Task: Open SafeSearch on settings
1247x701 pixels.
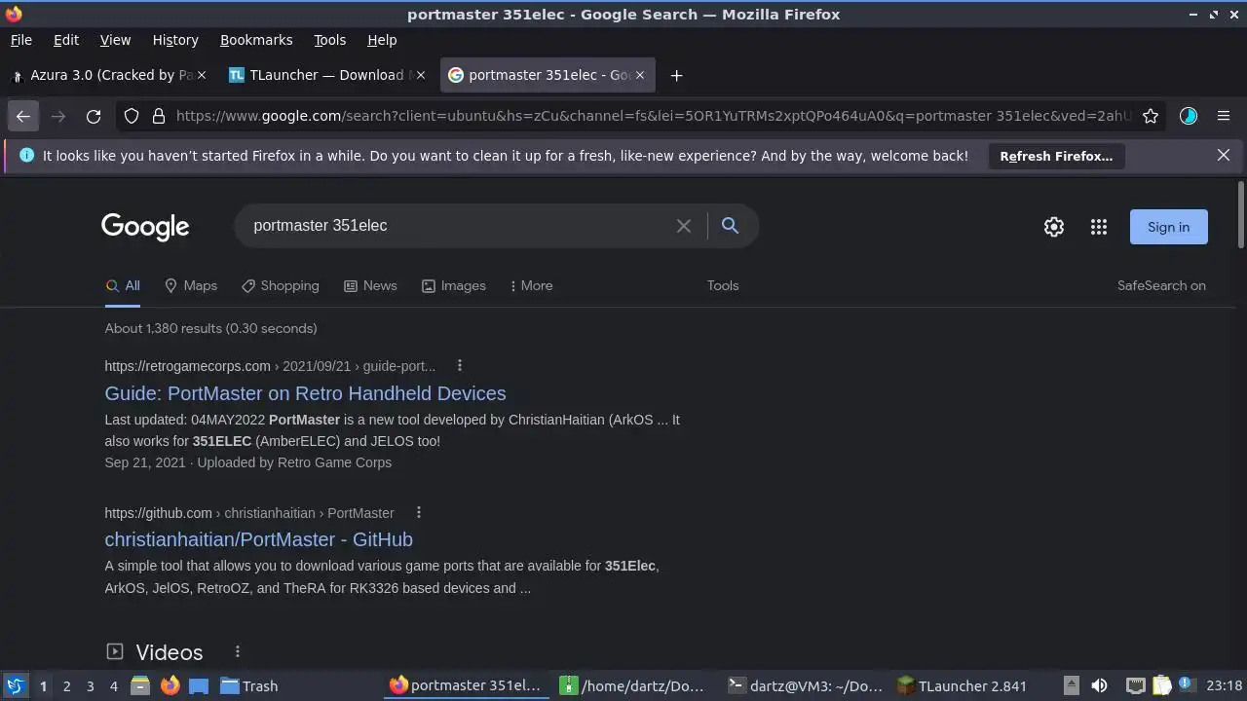Action: pos(1161,285)
